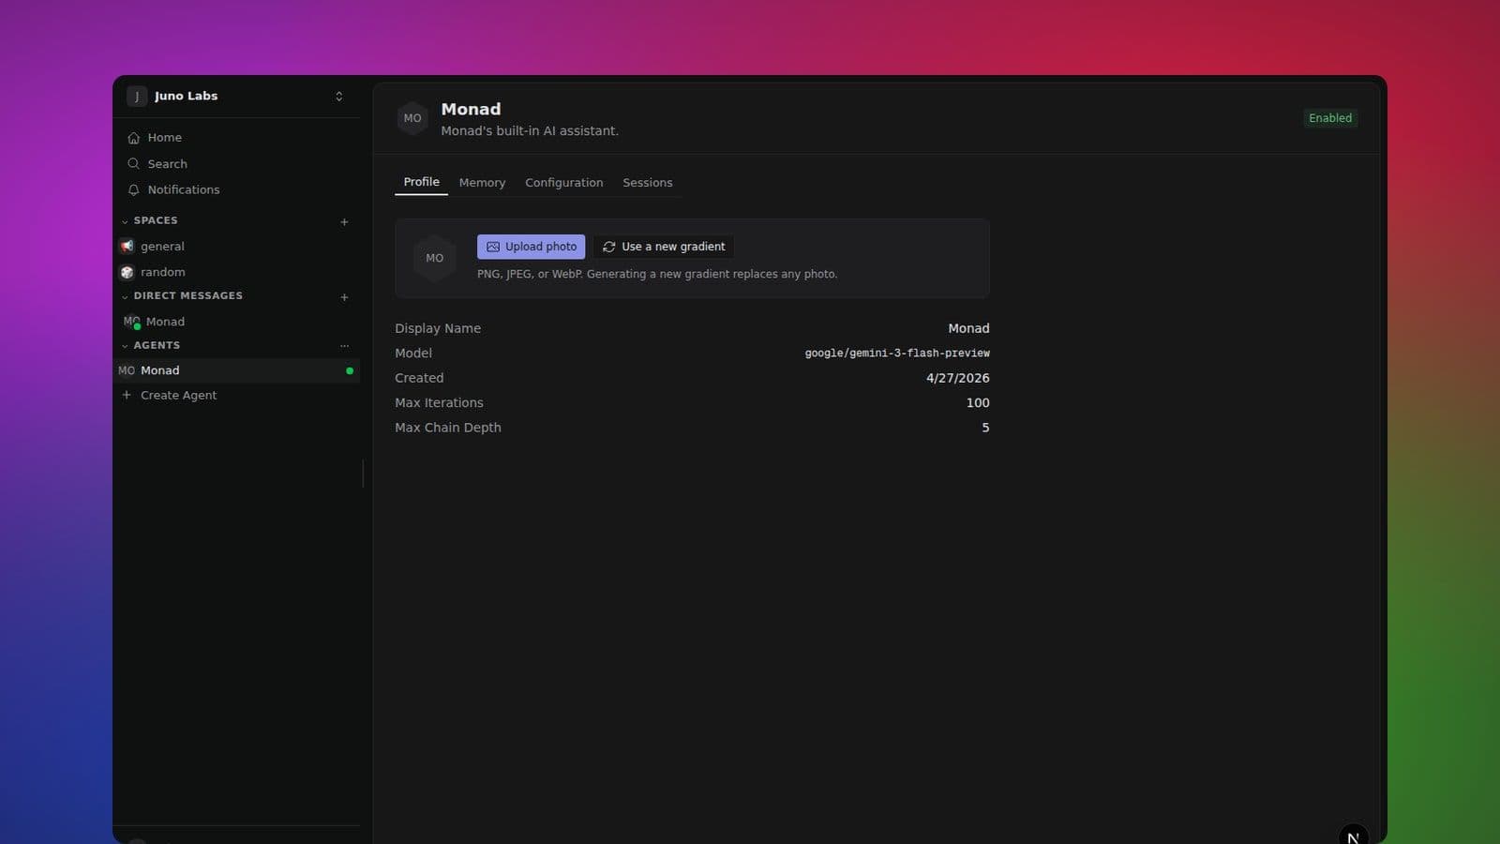Viewport: 1500px width, 844px height.
Task: Collapse the Agents section
Action: 151,345
